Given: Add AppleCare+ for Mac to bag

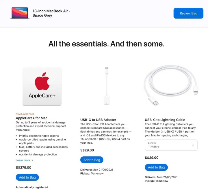Looking at the screenshot, I should [x=27, y=177].
